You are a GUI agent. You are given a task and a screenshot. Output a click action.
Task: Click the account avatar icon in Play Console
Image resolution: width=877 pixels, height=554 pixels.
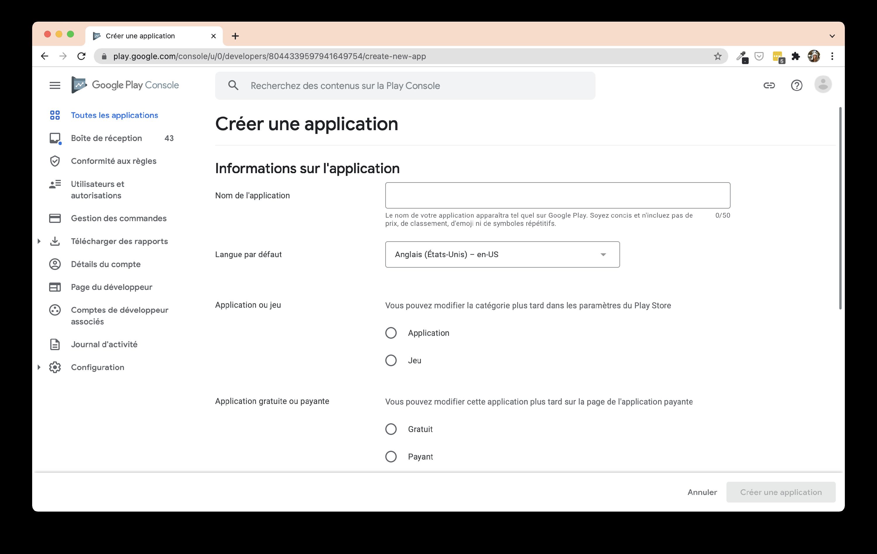pyautogui.click(x=823, y=85)
